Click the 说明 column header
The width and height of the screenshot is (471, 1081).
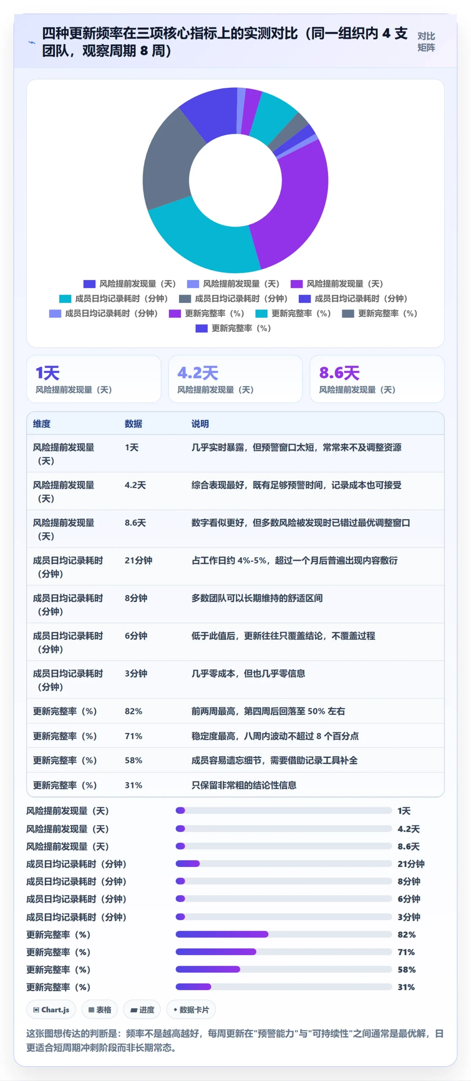pyautogui.click(x=200, y=424)
